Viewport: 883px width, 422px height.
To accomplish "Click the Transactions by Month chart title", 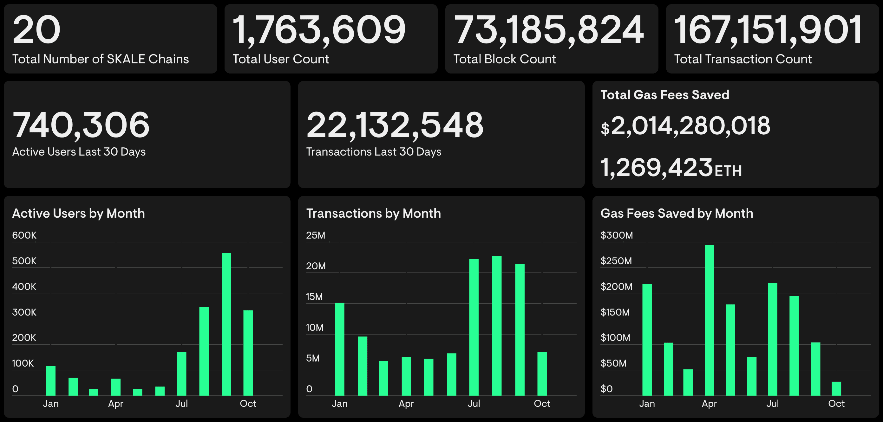I will coord(373,214).
